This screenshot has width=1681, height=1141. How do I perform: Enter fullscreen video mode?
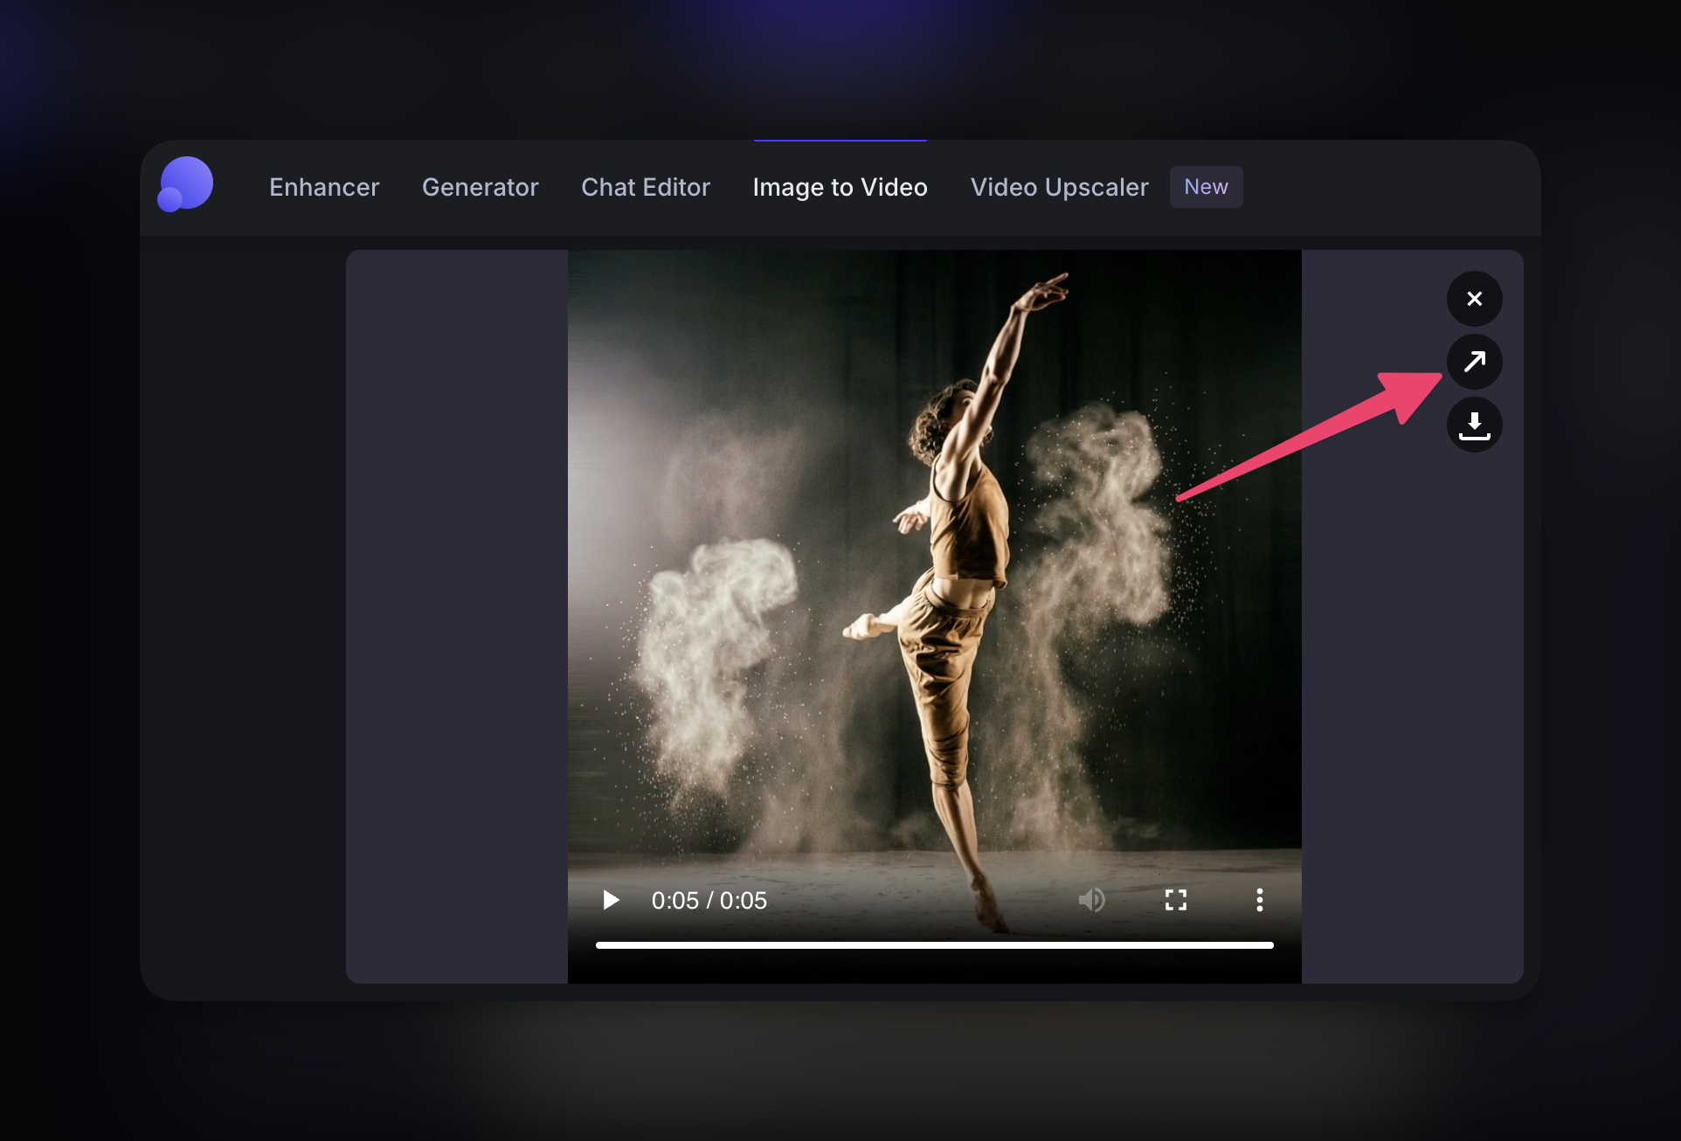pyautogui.click(x=1175, y=900)
